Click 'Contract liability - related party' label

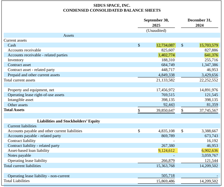tap(33, 146)
